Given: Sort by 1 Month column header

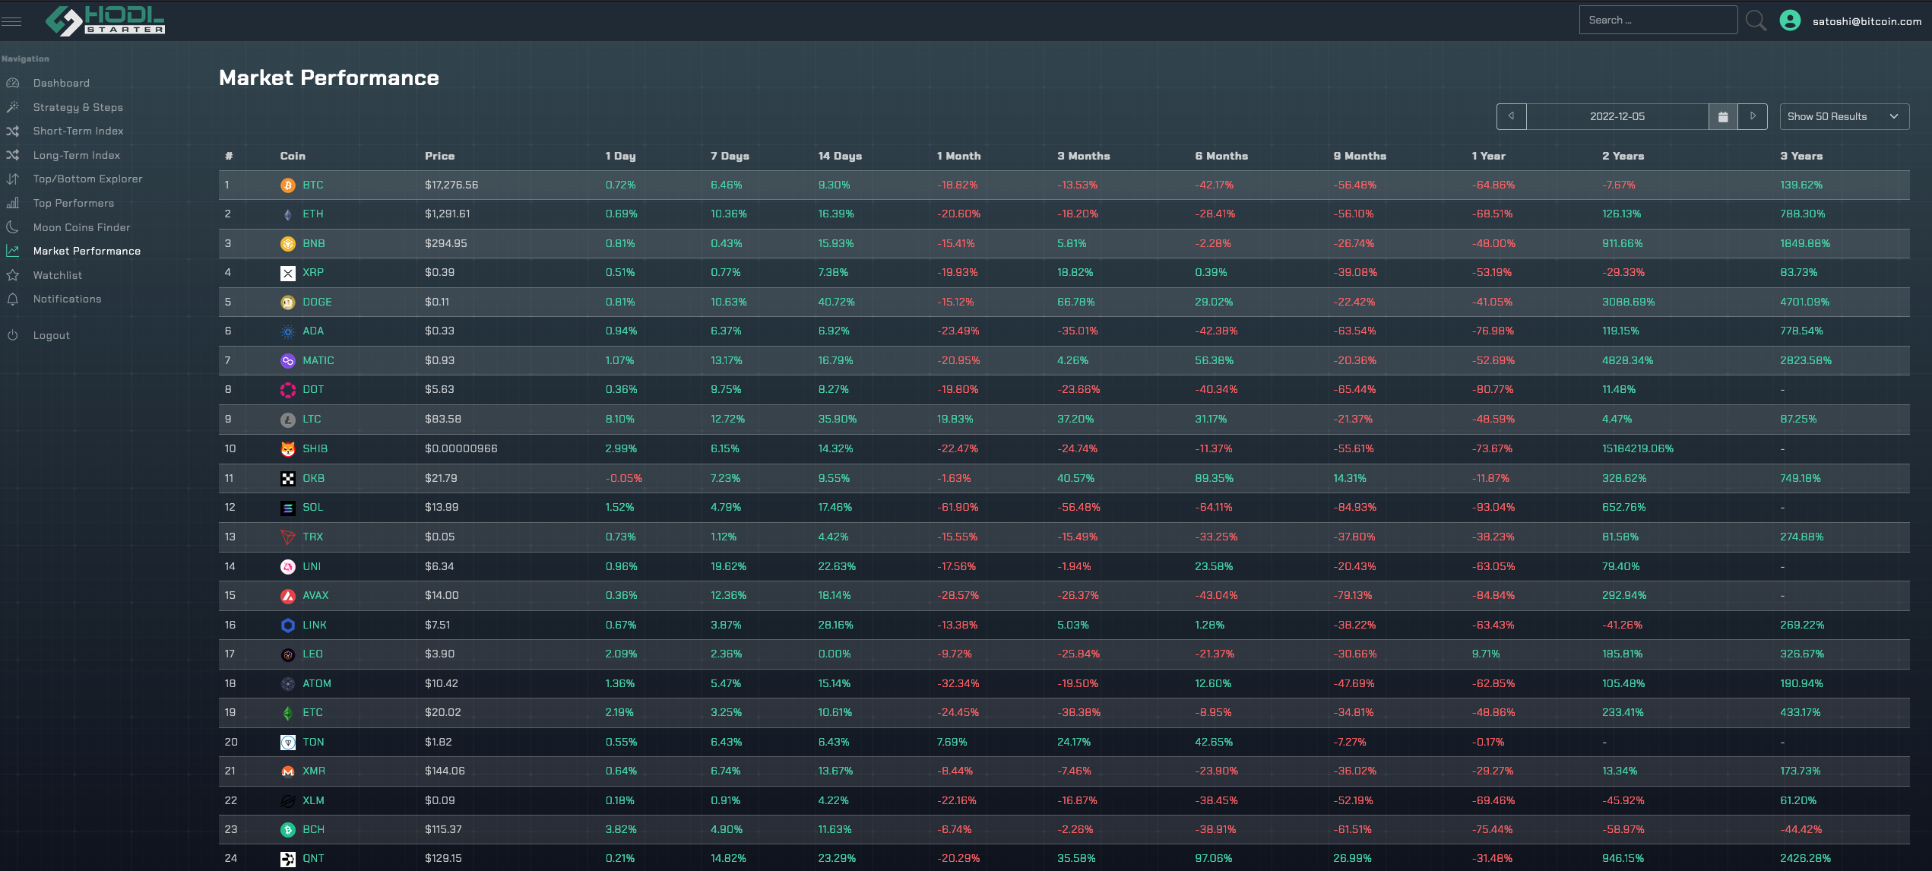Looking at the screenshot, I should (x=958, y=156).
